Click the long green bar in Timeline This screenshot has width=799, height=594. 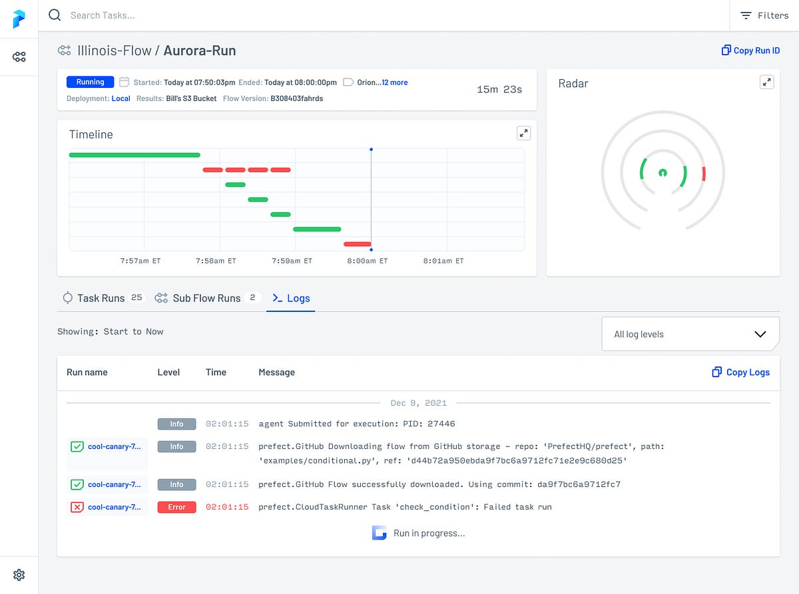point(134,155)
